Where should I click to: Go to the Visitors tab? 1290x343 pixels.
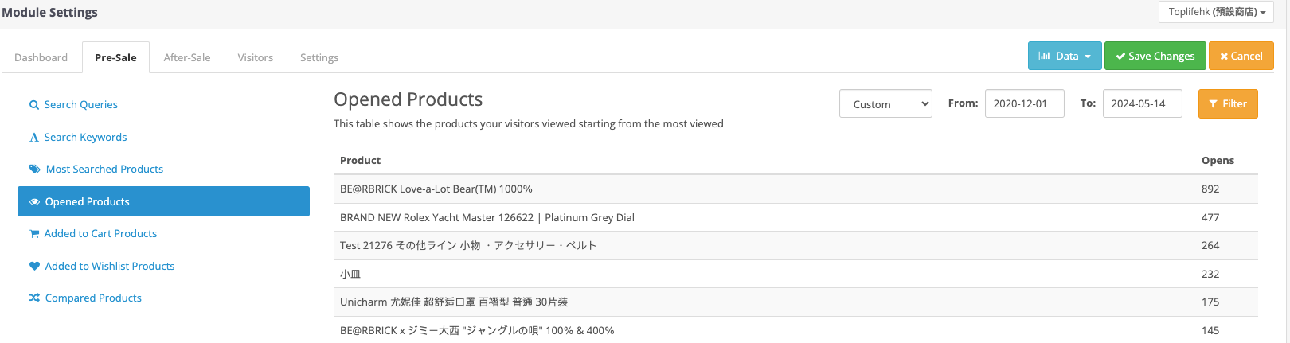tap(255, 58)
